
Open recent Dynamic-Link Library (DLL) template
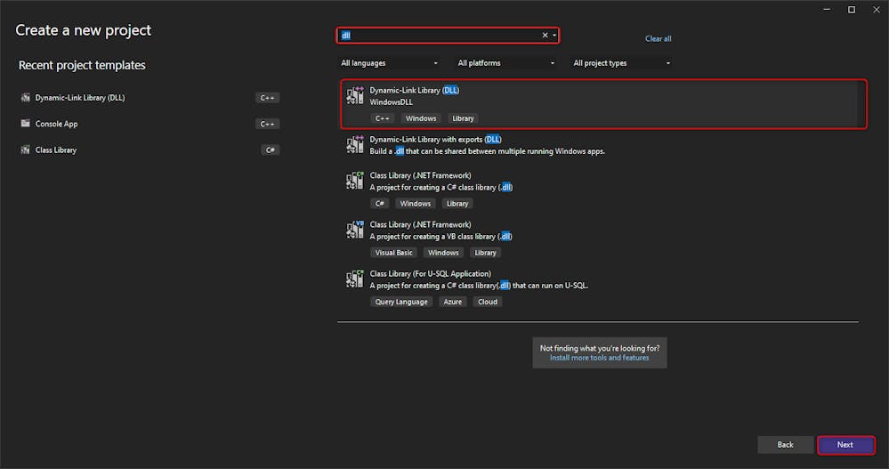point(150,98)
